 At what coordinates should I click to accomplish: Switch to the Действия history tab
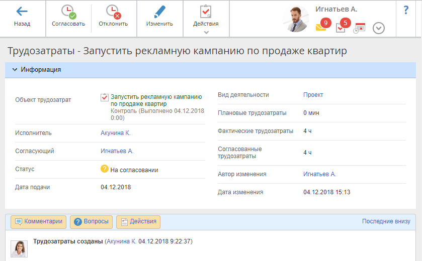(x=138, y=221)
